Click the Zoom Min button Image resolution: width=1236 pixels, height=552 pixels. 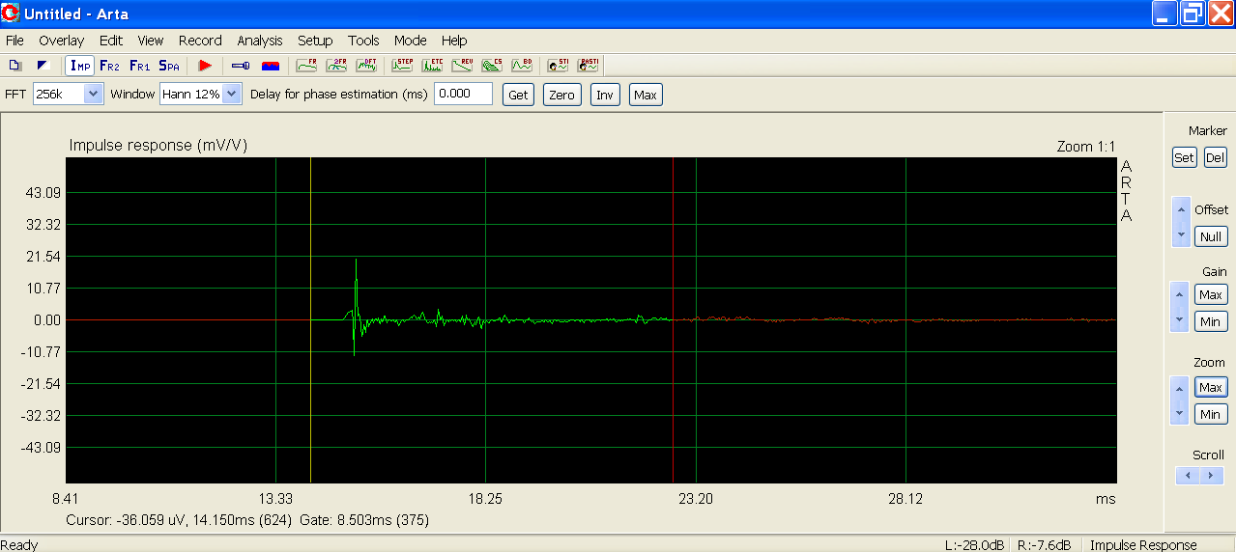pyautogui.click(x=1210, y=414)
